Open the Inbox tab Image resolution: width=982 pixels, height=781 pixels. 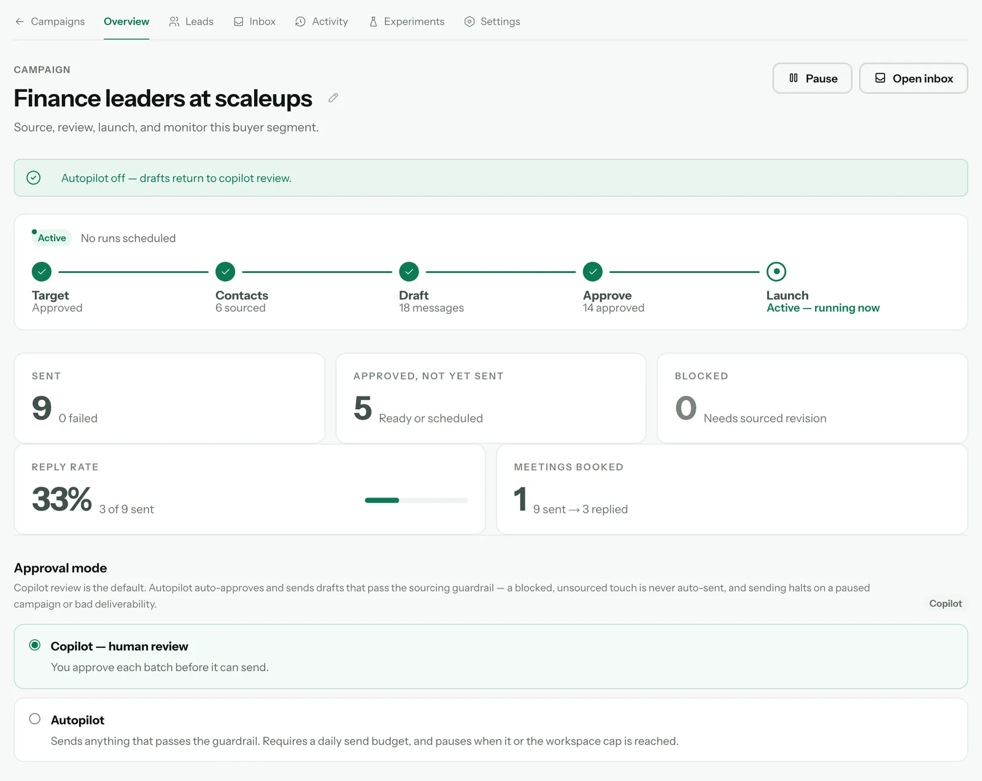[255, 21]
